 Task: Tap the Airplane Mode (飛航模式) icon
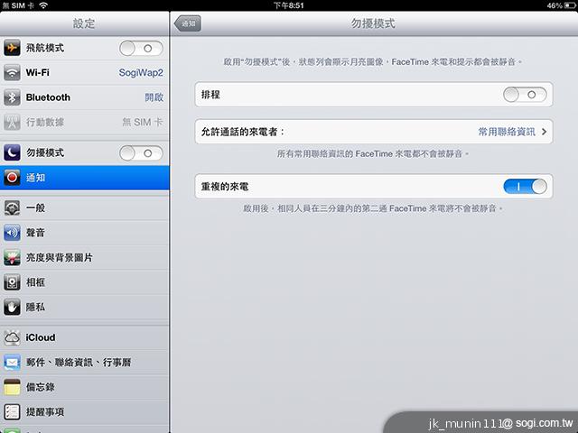[12, 48]
